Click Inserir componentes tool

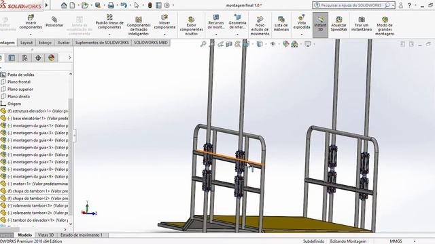click(x=31, y=22)
